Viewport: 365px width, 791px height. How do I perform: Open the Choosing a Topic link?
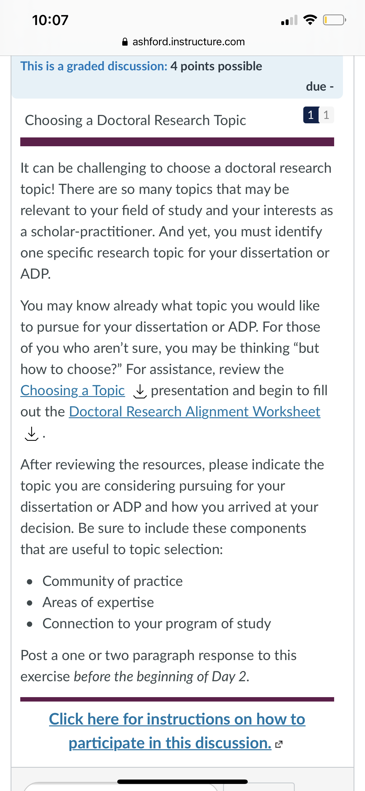pos(73,390)
